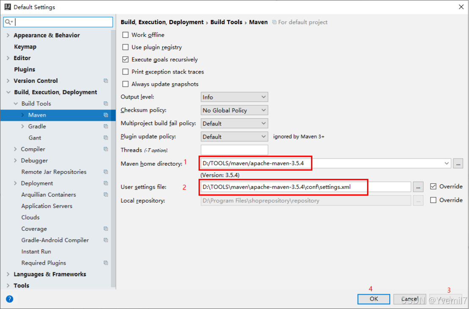
Task: Click project-level icon next to Gant
Action: (106, 137)
